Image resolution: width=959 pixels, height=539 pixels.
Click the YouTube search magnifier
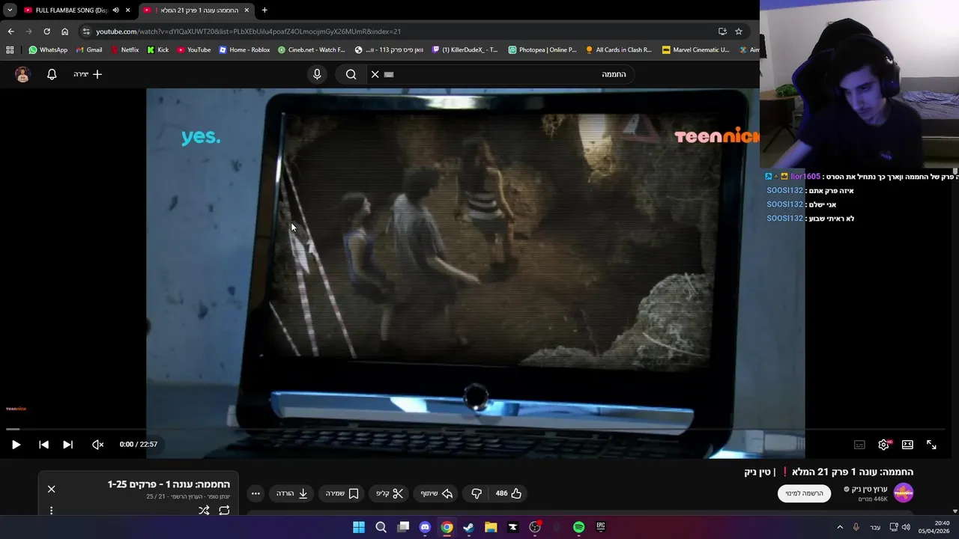click(x=351, y=74)
